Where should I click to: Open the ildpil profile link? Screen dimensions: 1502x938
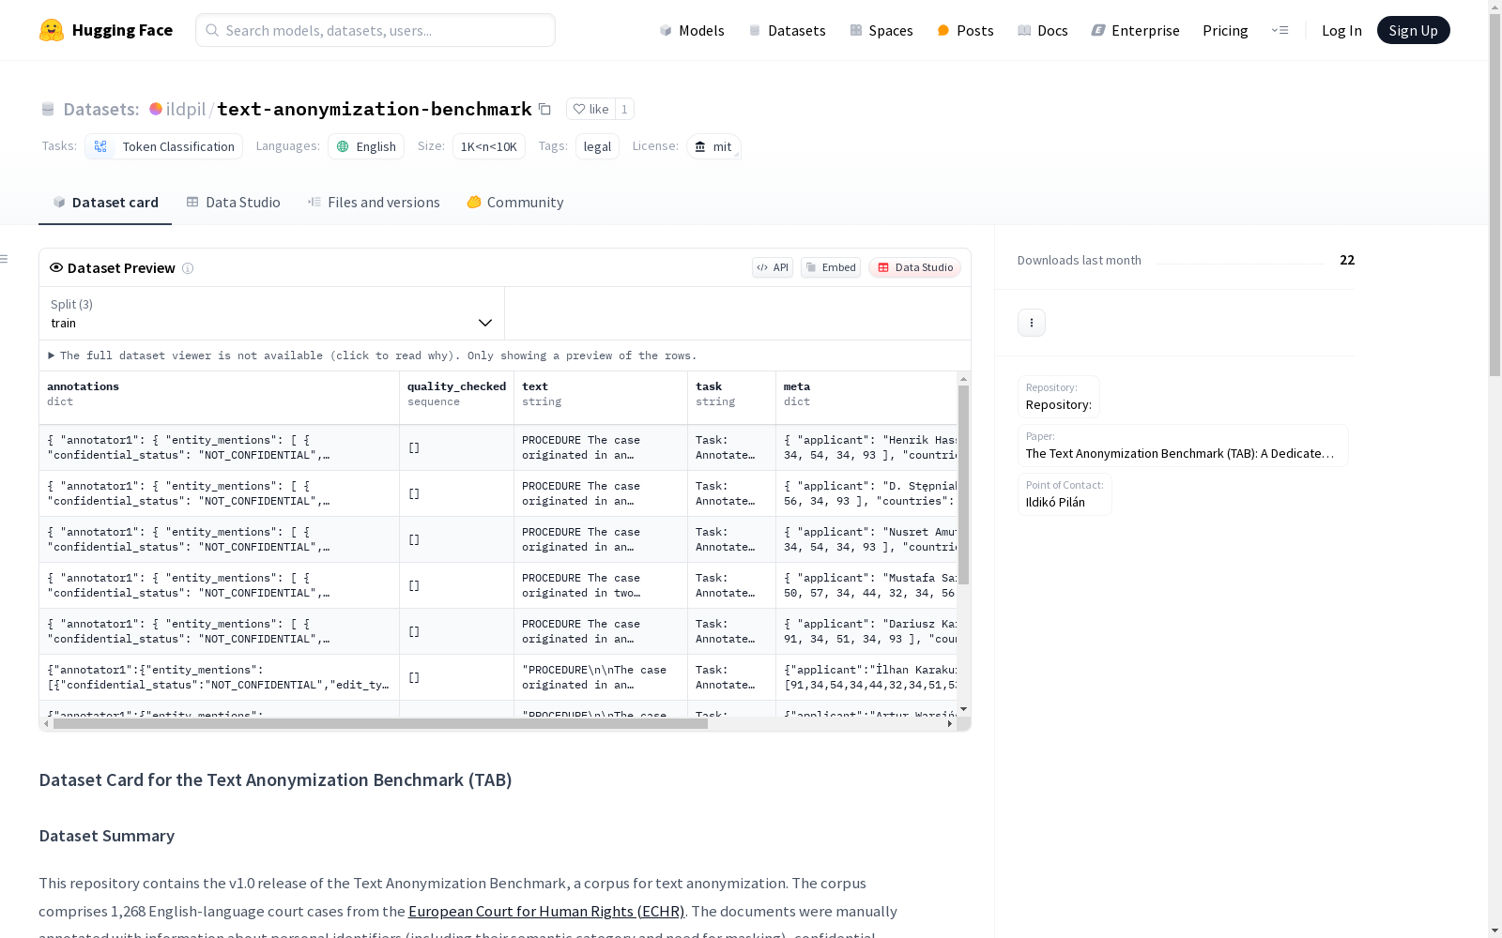pos(186,109)
